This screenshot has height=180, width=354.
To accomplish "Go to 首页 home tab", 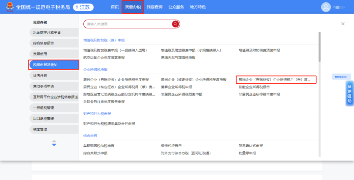I will tap(115, 7).
